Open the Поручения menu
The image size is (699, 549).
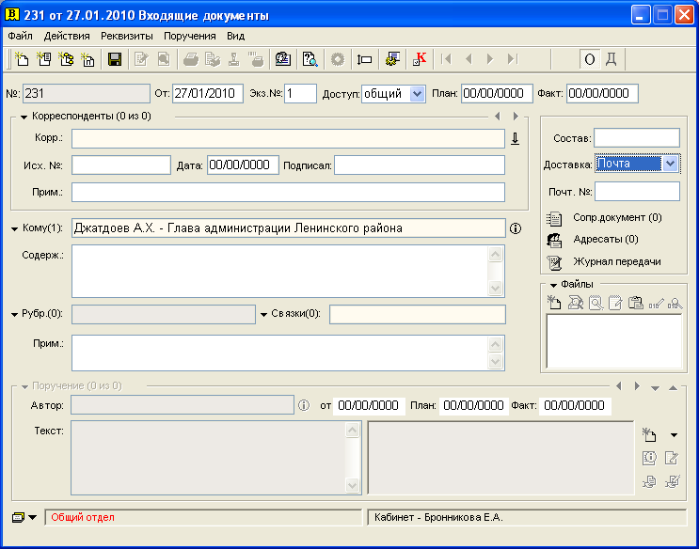click(x=190, y=36)
